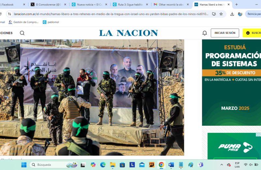Image resolution: width=261 pixels, height=170 pixels.
Task: Click the La Nacion search magnifier icon
Action: pos(22,33)
